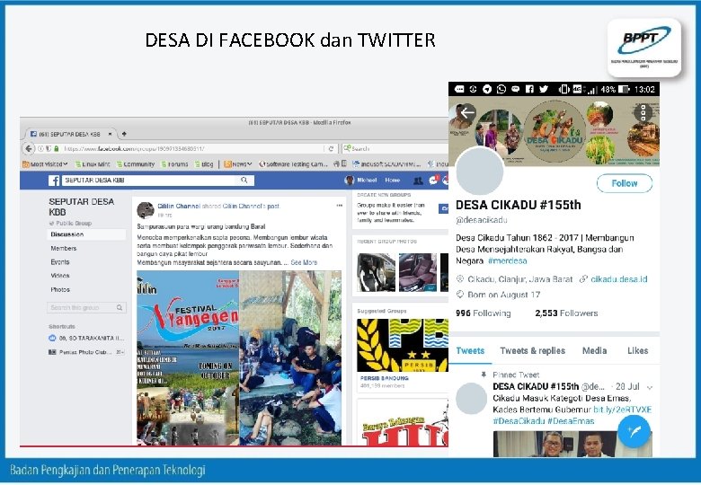The width and height of the screenshot is (701, 485).
Task: Open the bit.ly link in pinned tweet
Action: click(622, 410)
